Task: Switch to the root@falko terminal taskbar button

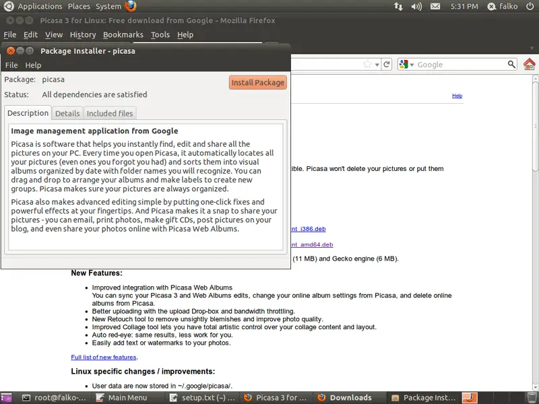Action: coord(55,397)
